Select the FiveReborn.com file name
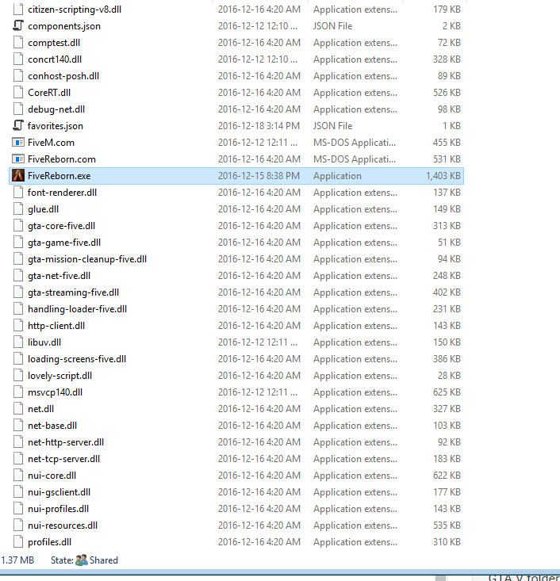 62,159
